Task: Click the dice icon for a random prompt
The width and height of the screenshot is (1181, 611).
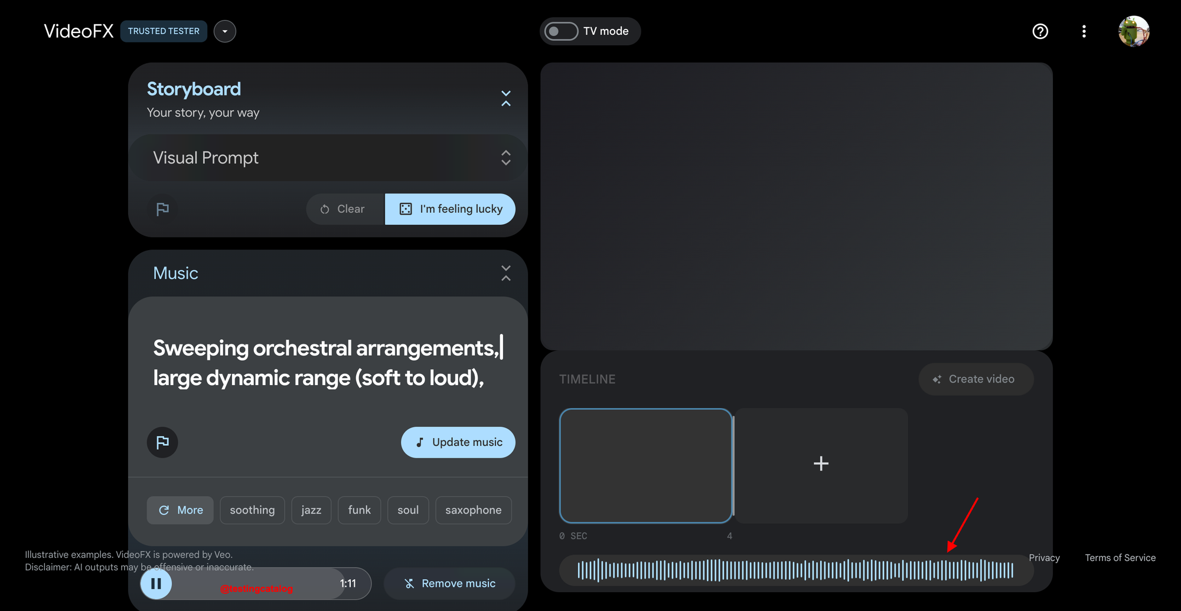Action: (x=405, y=209)
